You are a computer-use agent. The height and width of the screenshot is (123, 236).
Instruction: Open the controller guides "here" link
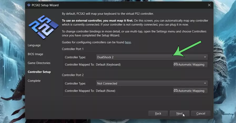[128, 42]
